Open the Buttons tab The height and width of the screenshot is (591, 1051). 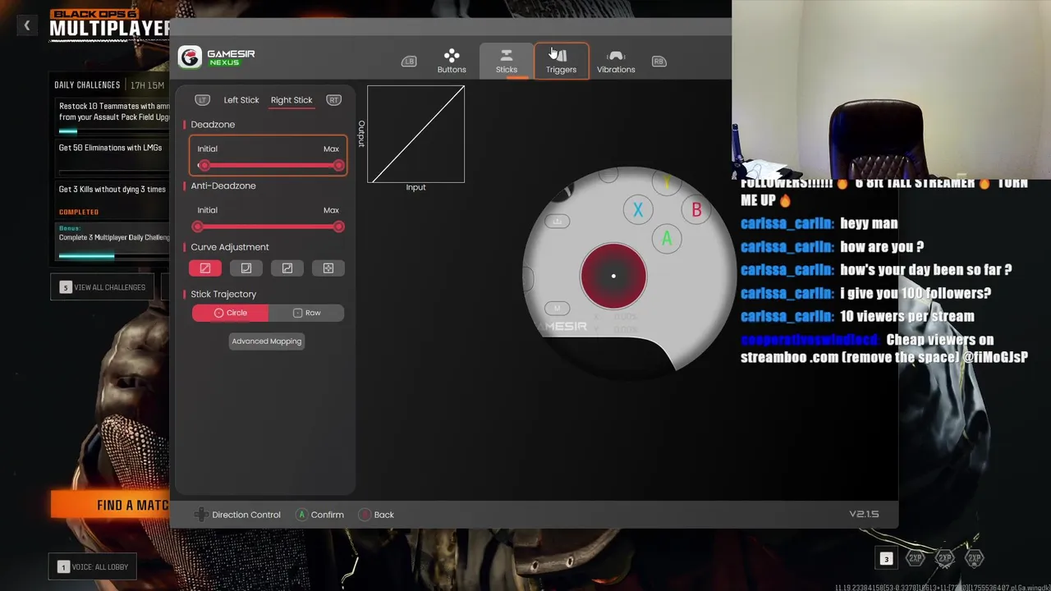(452, 62)
